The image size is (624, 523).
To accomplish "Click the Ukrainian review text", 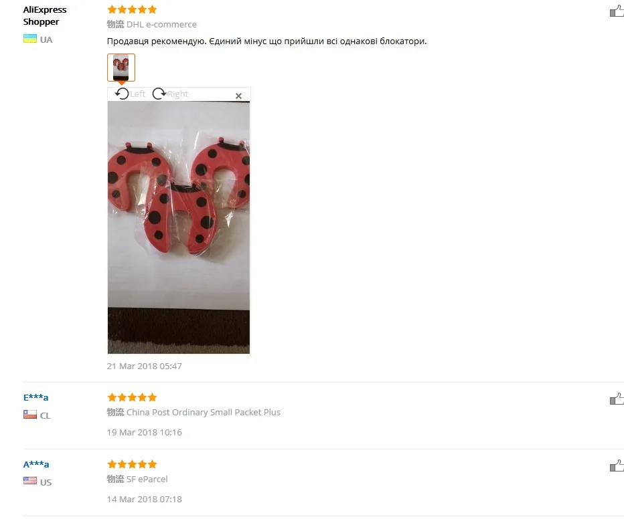I will tap(266, 41).
